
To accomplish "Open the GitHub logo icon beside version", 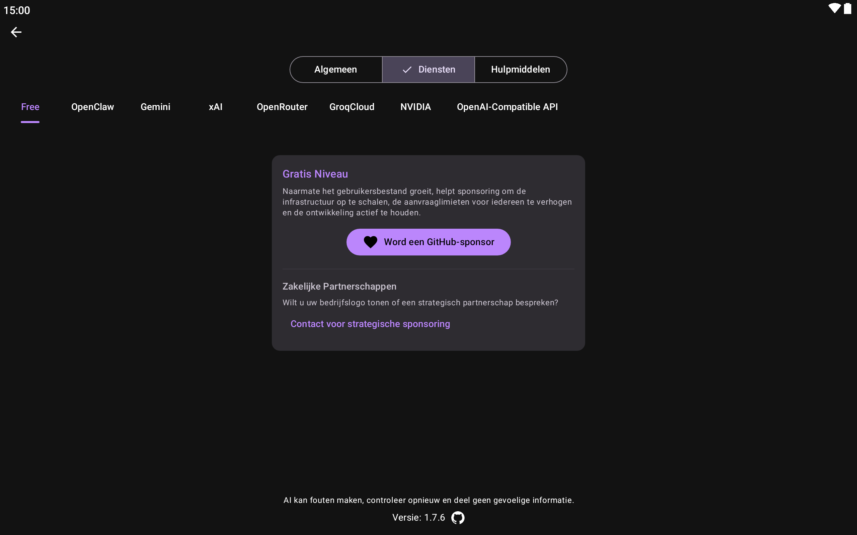I will pyautogui.click(x=458, y=518).
